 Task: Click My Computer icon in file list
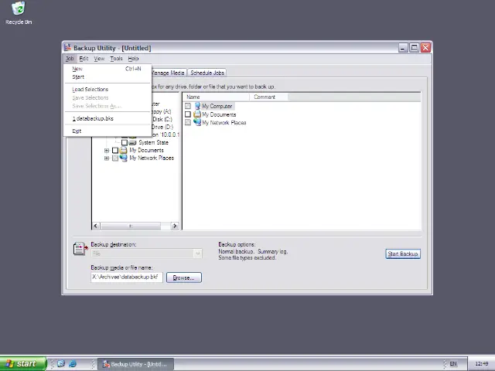[197, 106]
